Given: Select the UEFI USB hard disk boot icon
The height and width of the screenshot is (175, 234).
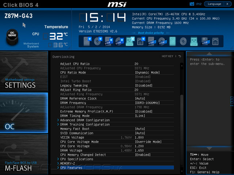Looking at the screenshot, I should tap(109, 41).
